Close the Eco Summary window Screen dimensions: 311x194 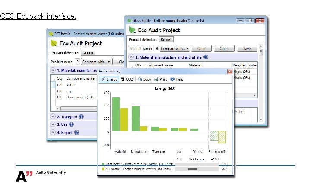pyautogui.click(x=229, y=72)
